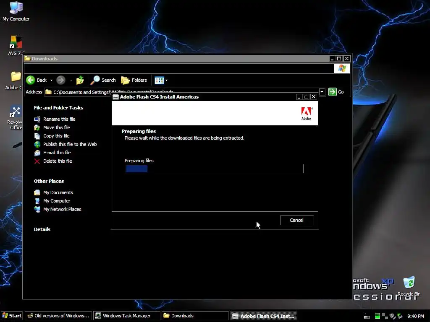Close the Downloads explorer window

[347, 59]
